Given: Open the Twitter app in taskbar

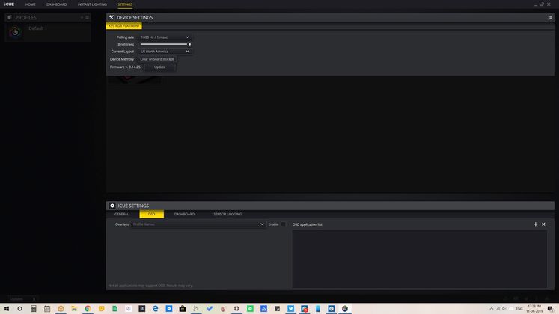Looking at the screenshot, I should point(290,309).
